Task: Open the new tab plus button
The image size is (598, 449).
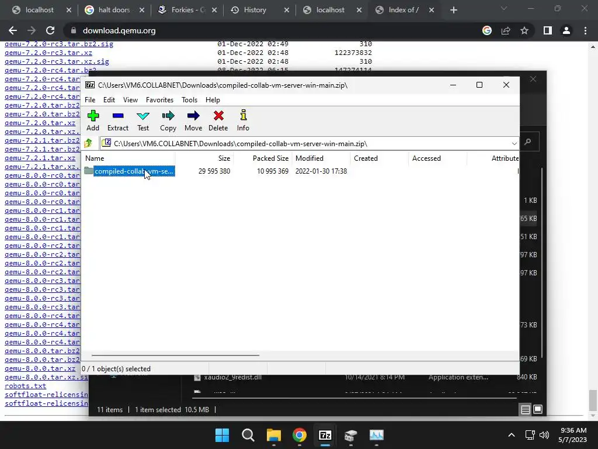Action: point(453,11)
